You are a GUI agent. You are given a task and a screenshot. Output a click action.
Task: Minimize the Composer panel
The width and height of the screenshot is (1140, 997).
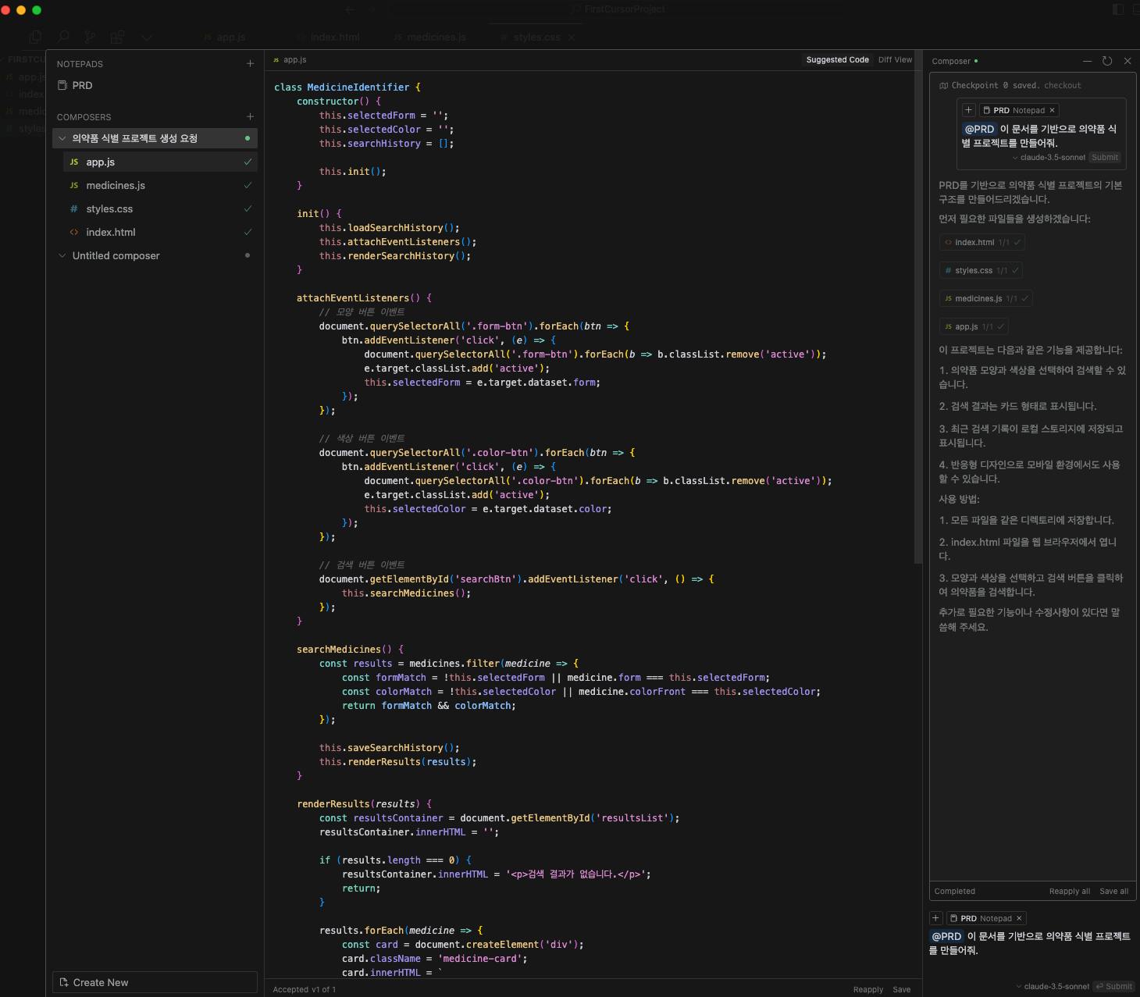click(x=1087, y=61)
